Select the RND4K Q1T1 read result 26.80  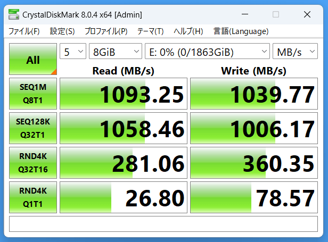pos(124,197)
